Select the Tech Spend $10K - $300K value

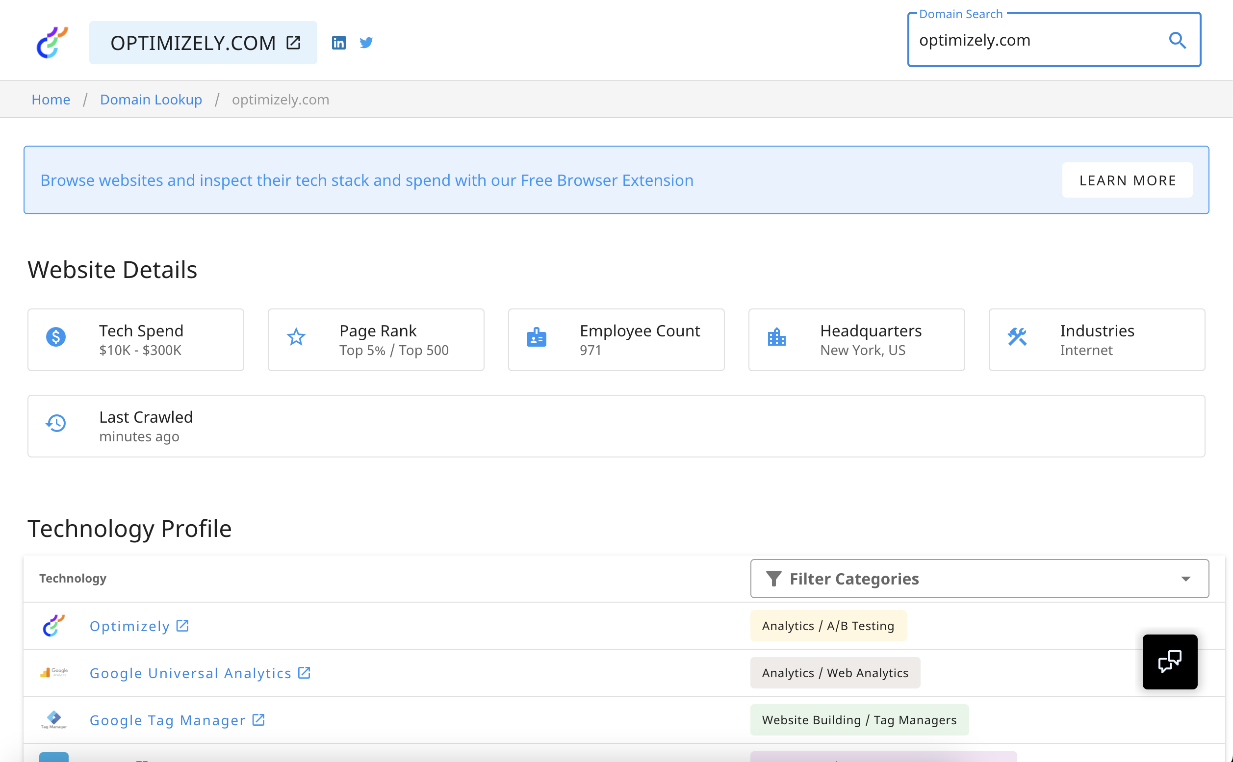[140, 350]
